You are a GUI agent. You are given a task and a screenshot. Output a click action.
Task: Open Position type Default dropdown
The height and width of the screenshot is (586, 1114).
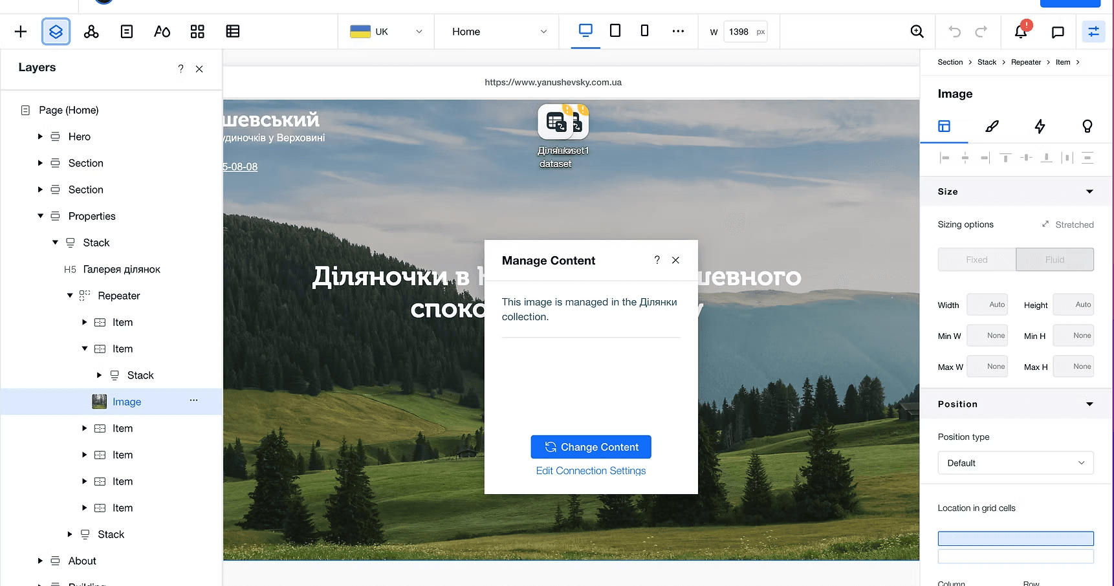(1016, 463)
